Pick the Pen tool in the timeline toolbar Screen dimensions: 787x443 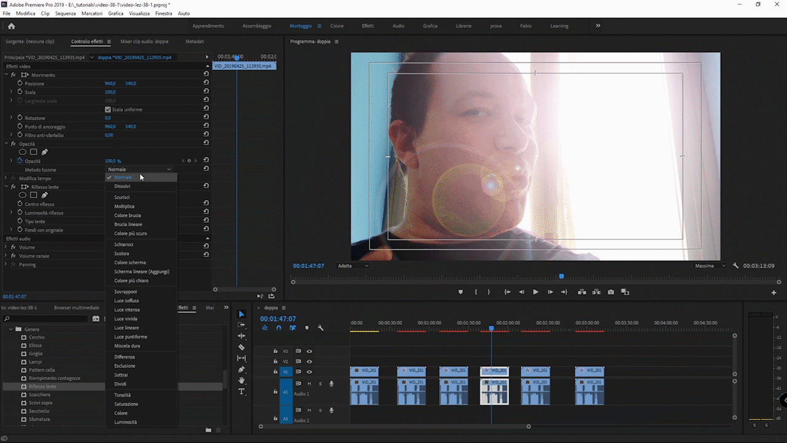click(241, 369)
